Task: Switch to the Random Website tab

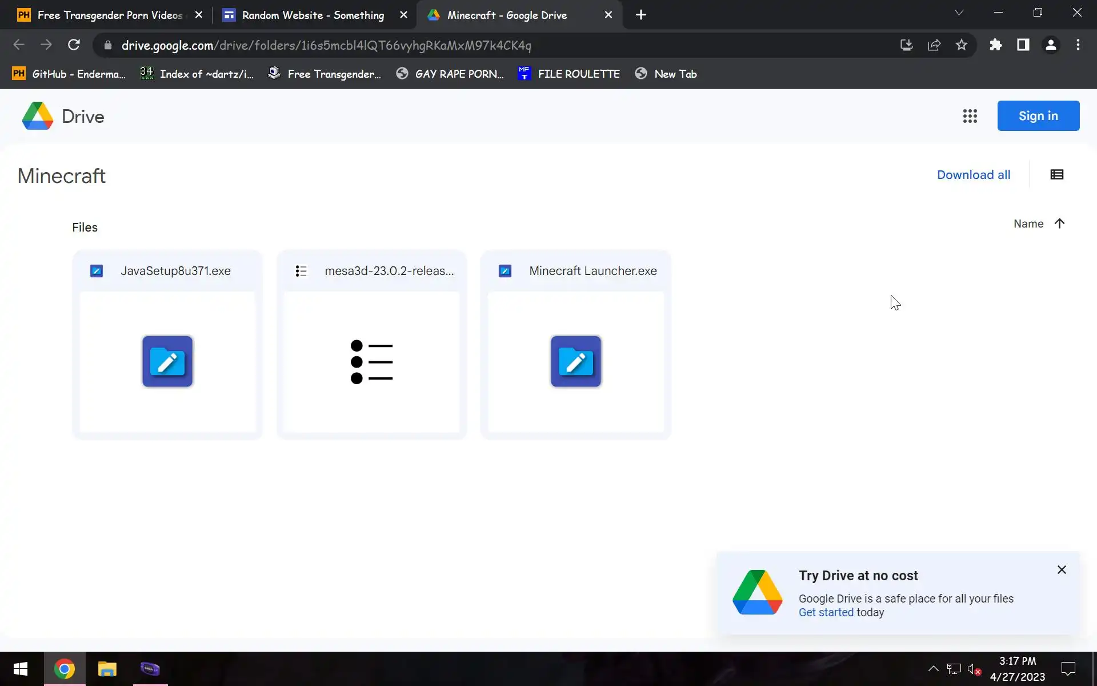Action: tap(313, 15)
